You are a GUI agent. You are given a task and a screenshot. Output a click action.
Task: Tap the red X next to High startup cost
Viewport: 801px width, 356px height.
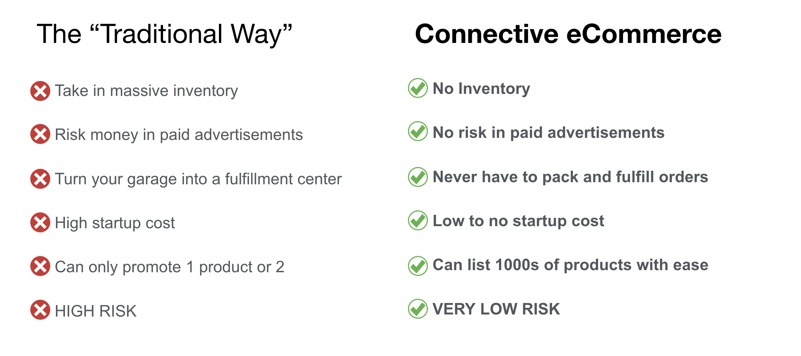pyautogui.click(x=40, y=222)
